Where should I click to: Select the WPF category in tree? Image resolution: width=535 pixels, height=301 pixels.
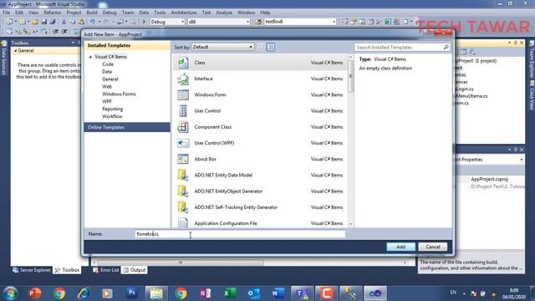tap(107, 102)
